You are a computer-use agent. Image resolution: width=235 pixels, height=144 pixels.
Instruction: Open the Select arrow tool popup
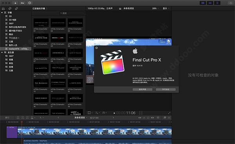tap(42, 118)
